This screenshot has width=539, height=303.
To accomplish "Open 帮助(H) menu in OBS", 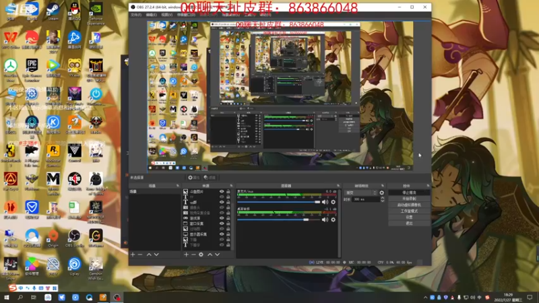I will tap(265, 15).
